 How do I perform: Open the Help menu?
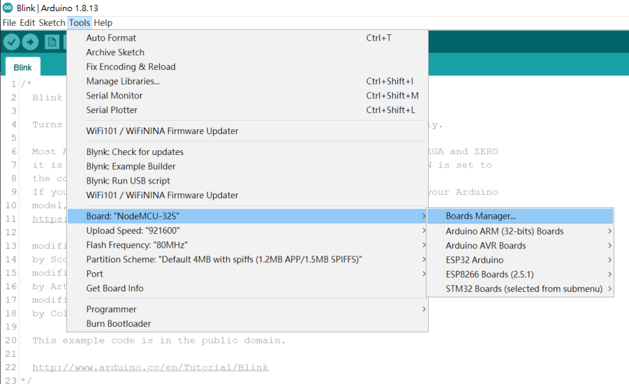coord(103,23)
